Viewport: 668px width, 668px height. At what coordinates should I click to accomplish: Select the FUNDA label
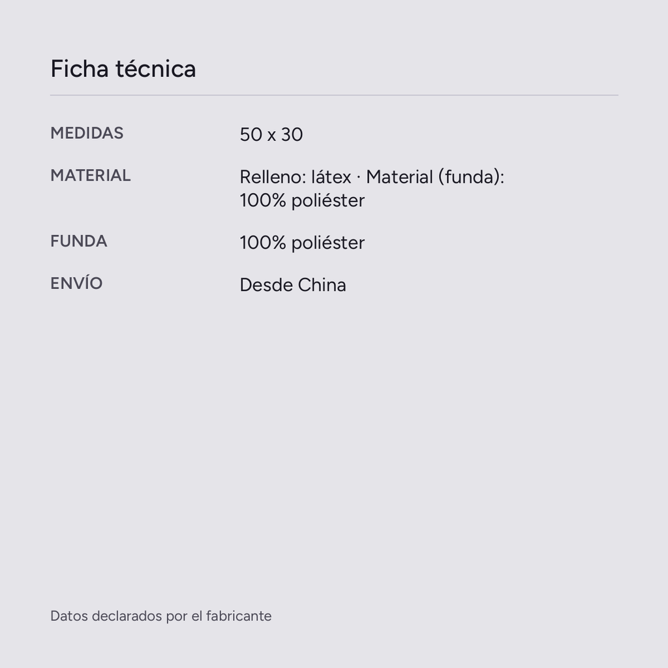pos(79,241)
